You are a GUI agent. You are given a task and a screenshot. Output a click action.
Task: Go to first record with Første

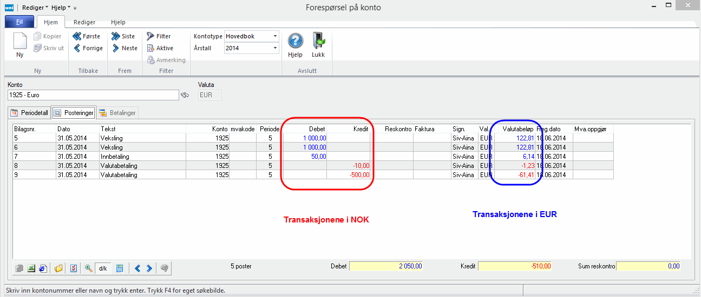click(86, 36)
